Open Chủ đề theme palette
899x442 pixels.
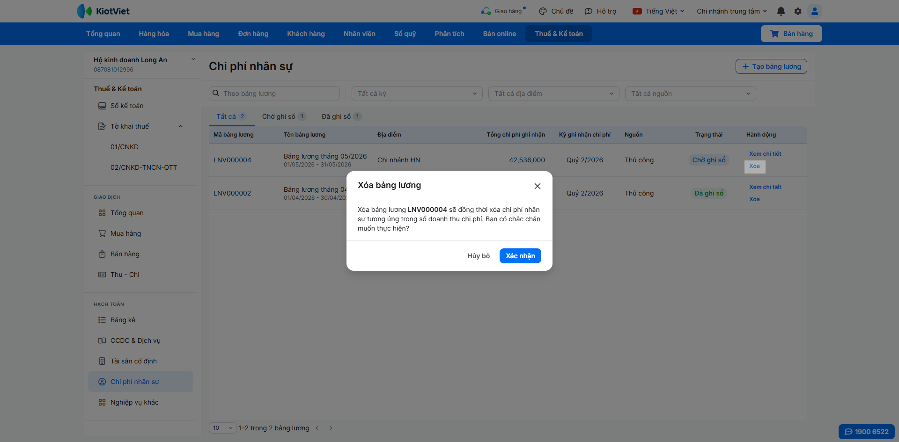pyautogui.click(x=543, y=11)
